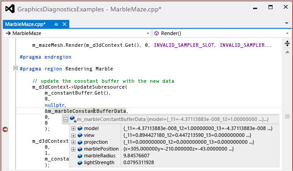Click the projection value text

(189, 142)
